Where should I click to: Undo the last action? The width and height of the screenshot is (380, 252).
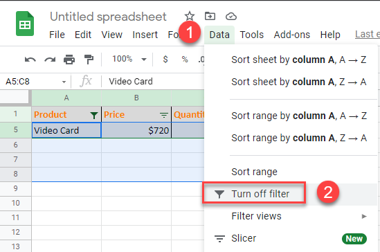pos(30,60)
